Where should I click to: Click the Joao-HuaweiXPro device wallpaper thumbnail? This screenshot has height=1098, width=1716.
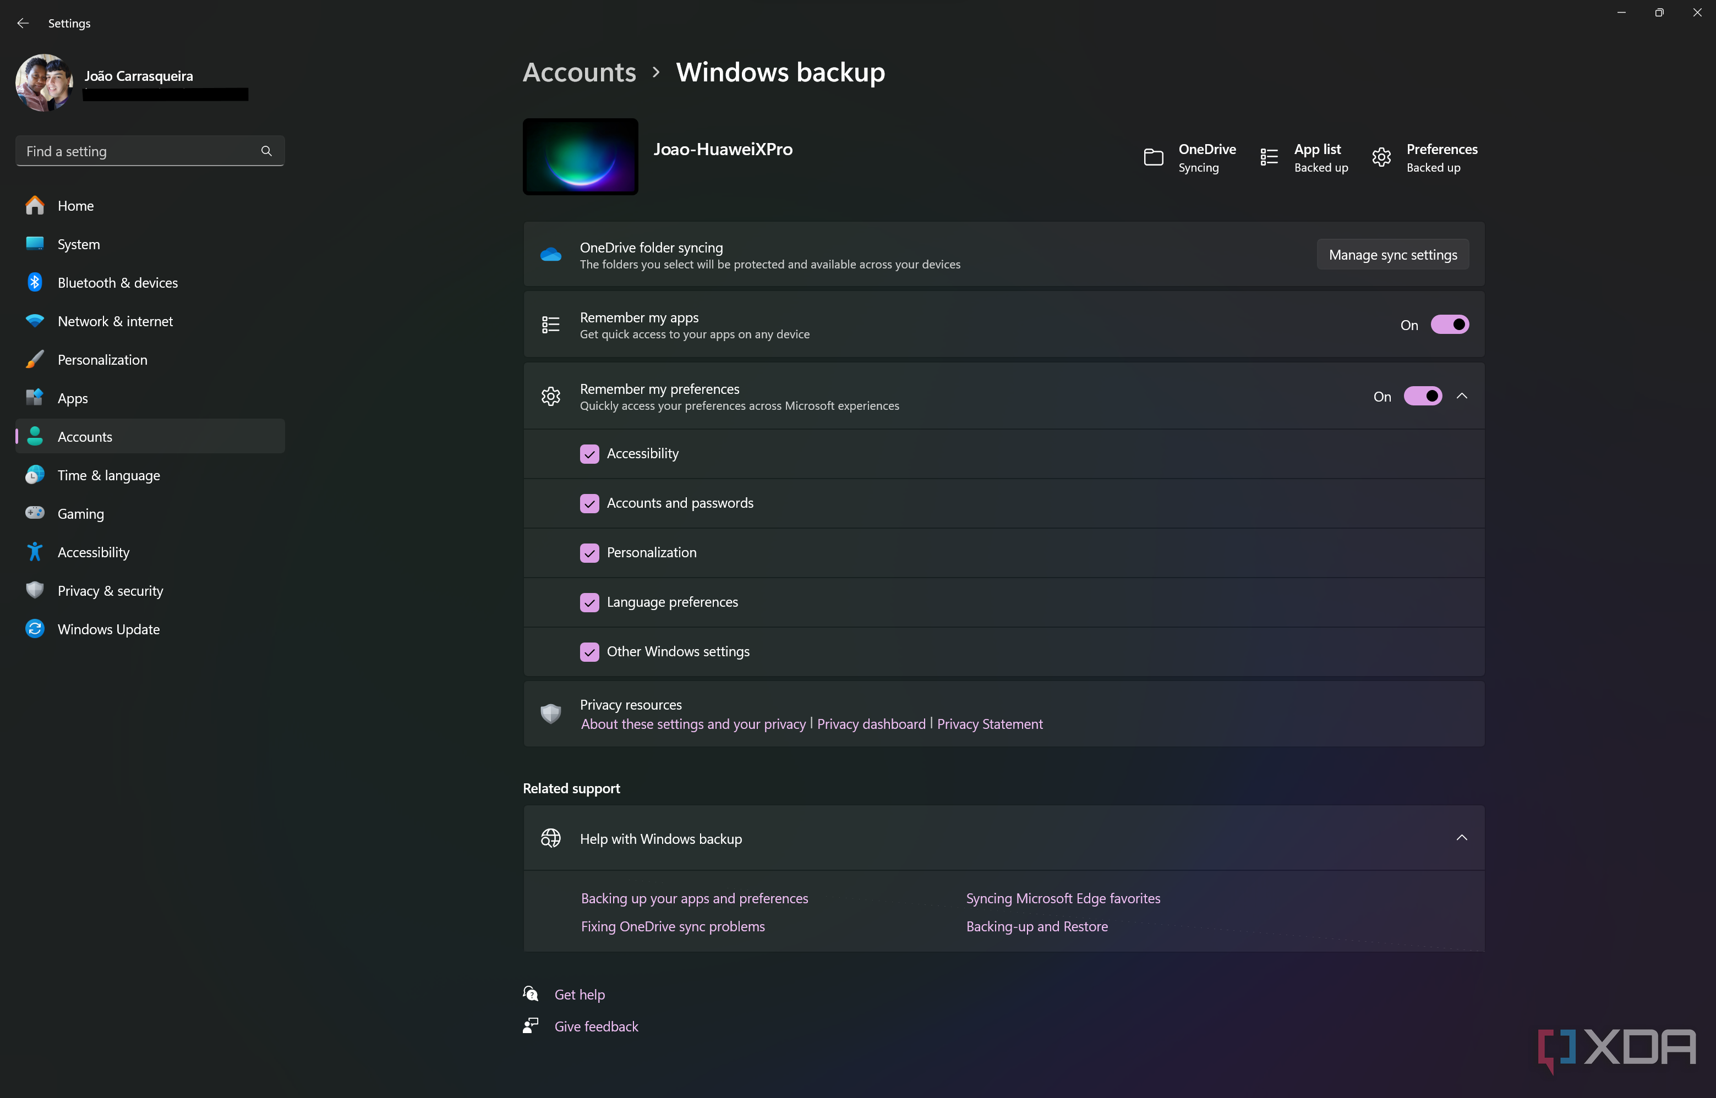coord(581,157)
